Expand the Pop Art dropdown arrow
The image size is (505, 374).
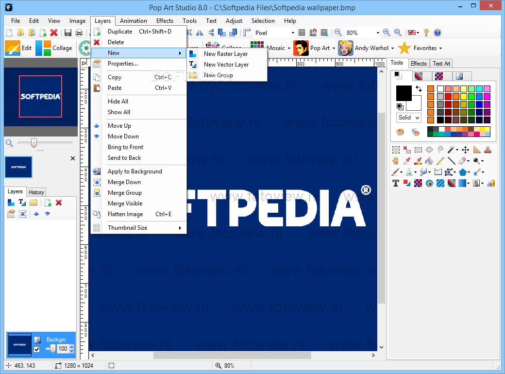coord(334,48)
